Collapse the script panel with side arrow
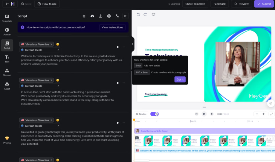This screenshot has height=162, width=275. point(133,44)
